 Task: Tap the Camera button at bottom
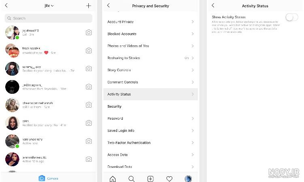point(49,178)
